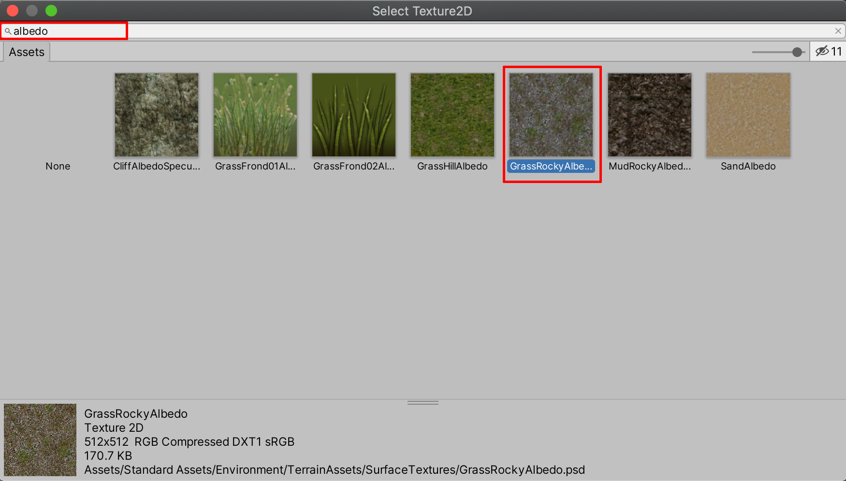This screenshot has width=846, height=481.
Task: Select the CliffAlbedoSpecular texture thumbnail
Action: tap(157, 115)
